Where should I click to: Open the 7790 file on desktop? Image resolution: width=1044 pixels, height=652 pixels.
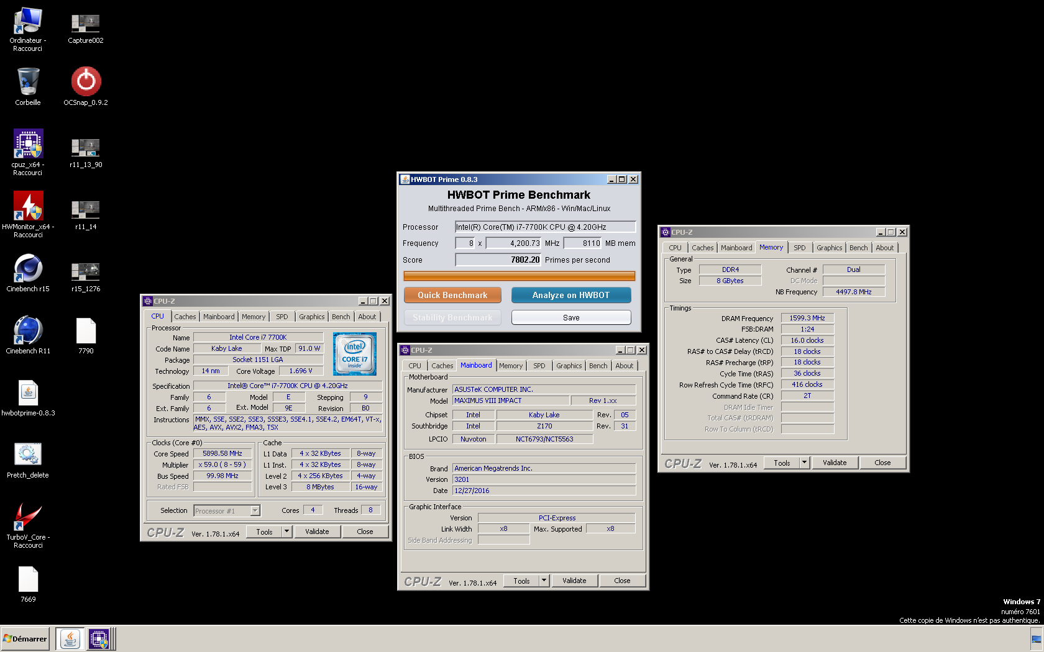(x=86, y=335)
